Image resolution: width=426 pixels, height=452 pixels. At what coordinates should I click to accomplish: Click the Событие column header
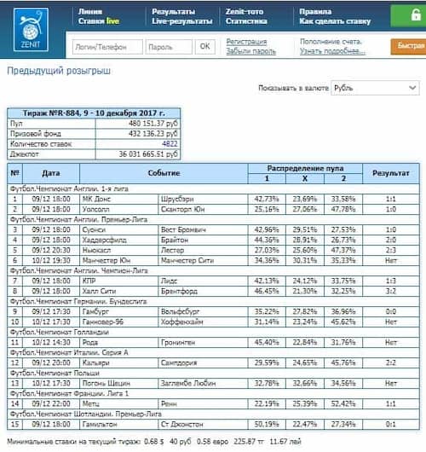point(164,173)
